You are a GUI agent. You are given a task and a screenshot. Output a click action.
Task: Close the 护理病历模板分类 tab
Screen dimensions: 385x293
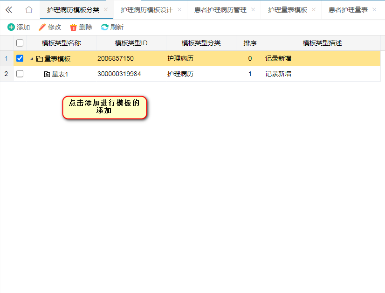pyautogui.click(x=106, y=10)
